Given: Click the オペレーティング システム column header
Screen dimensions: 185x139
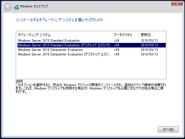Looking at the screenshot, I should 64,35.
